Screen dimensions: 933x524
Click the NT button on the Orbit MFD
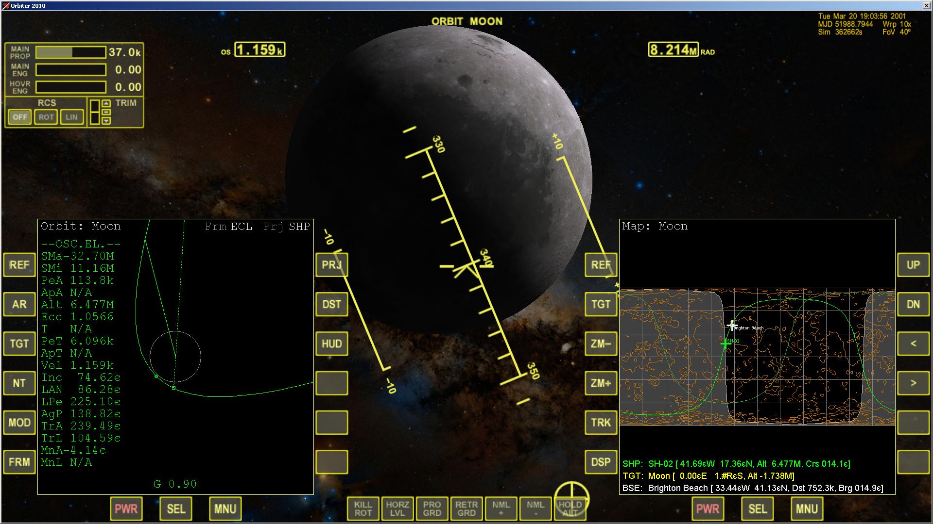(19, 383)
